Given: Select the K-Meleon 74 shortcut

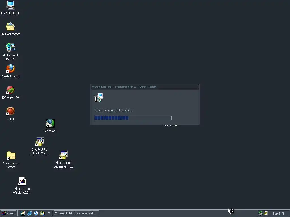Looking at the screenshot, I should tap(10, 92).
